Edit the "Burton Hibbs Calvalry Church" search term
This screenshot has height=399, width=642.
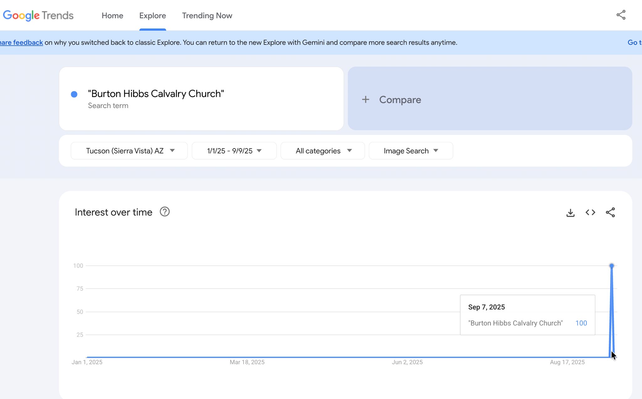(156, 94)
